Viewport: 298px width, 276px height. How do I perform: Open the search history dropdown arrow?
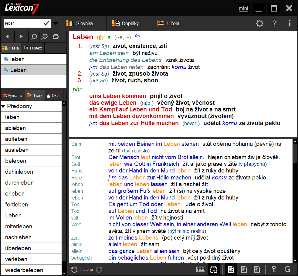(56, 23)
